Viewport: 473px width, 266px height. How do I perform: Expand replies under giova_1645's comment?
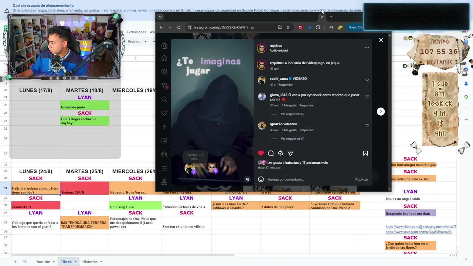[292, 114]
